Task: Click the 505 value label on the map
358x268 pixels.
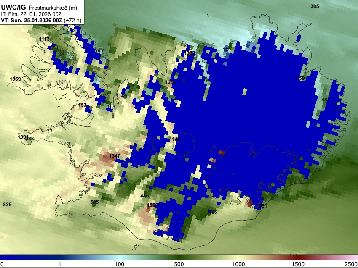Action: point(94,202)
